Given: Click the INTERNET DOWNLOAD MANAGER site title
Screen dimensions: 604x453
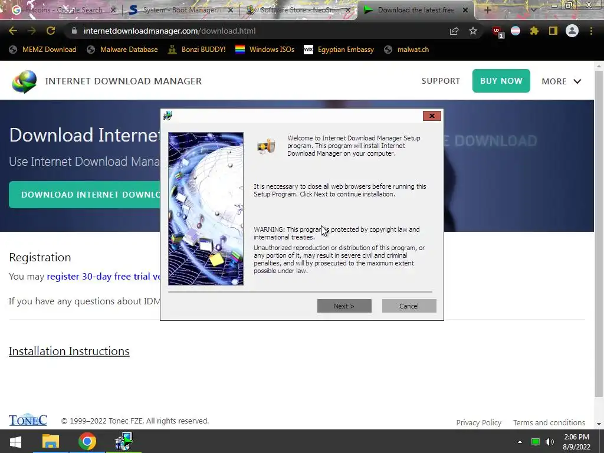Looking at the screenshot, I should pos(123,81).
